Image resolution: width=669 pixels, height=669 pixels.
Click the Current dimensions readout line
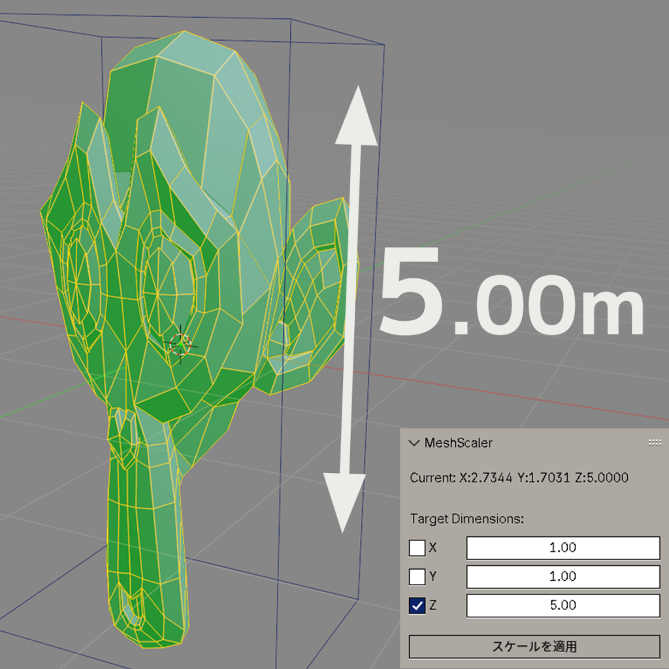519,478
